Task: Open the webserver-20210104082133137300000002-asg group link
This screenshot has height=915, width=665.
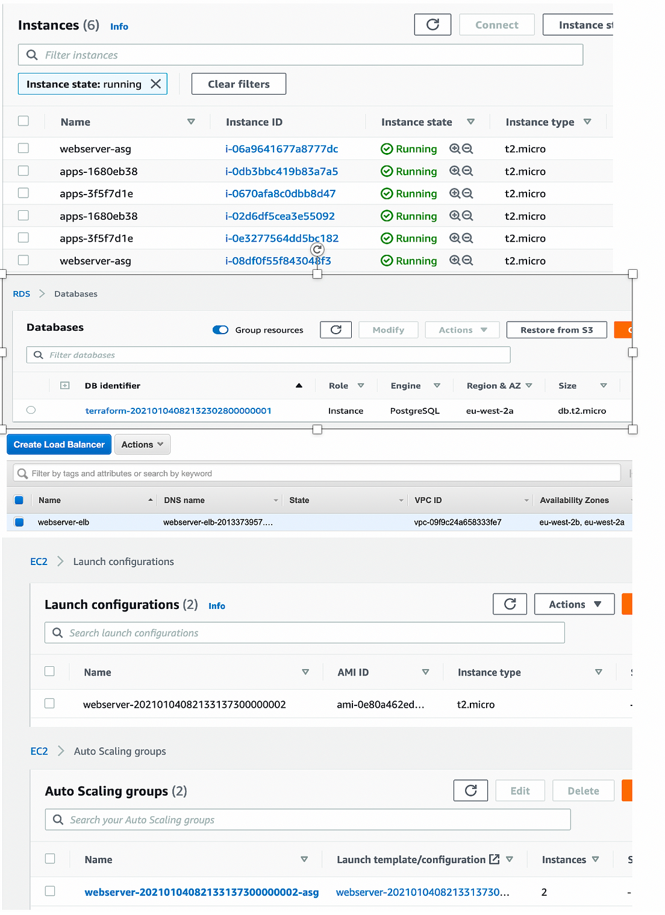Action: [x=202, y=892]
